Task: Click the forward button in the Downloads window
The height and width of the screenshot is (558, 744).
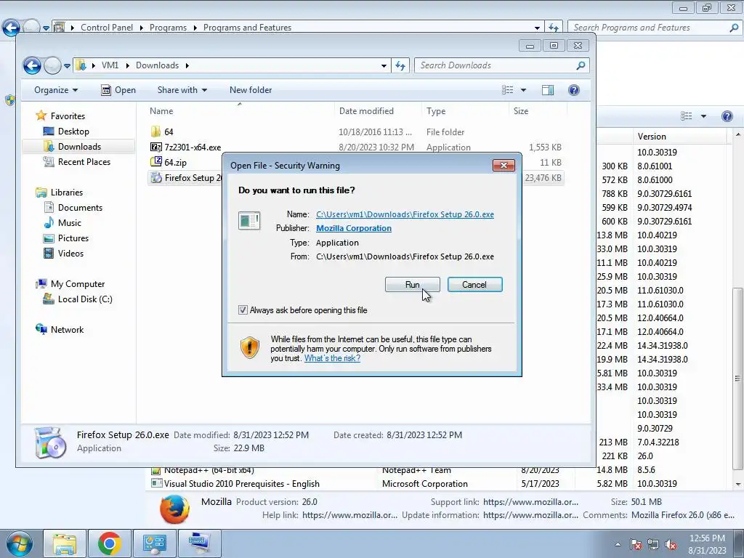Action: [52, 65]
